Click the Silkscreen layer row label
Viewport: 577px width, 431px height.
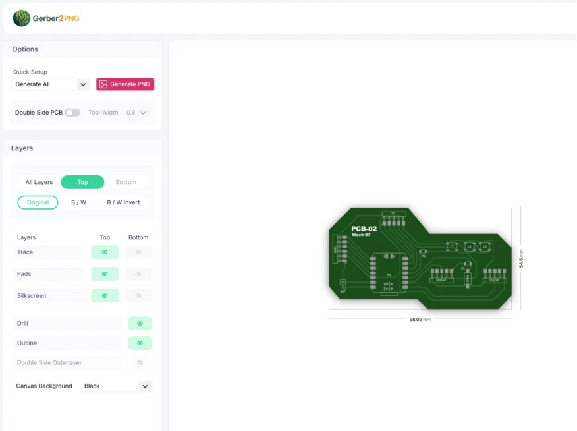click(32, 295)
